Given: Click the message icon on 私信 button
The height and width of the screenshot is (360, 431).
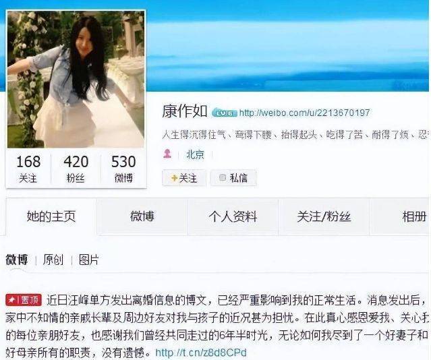Looking at the screenshot, I should 223,177.
